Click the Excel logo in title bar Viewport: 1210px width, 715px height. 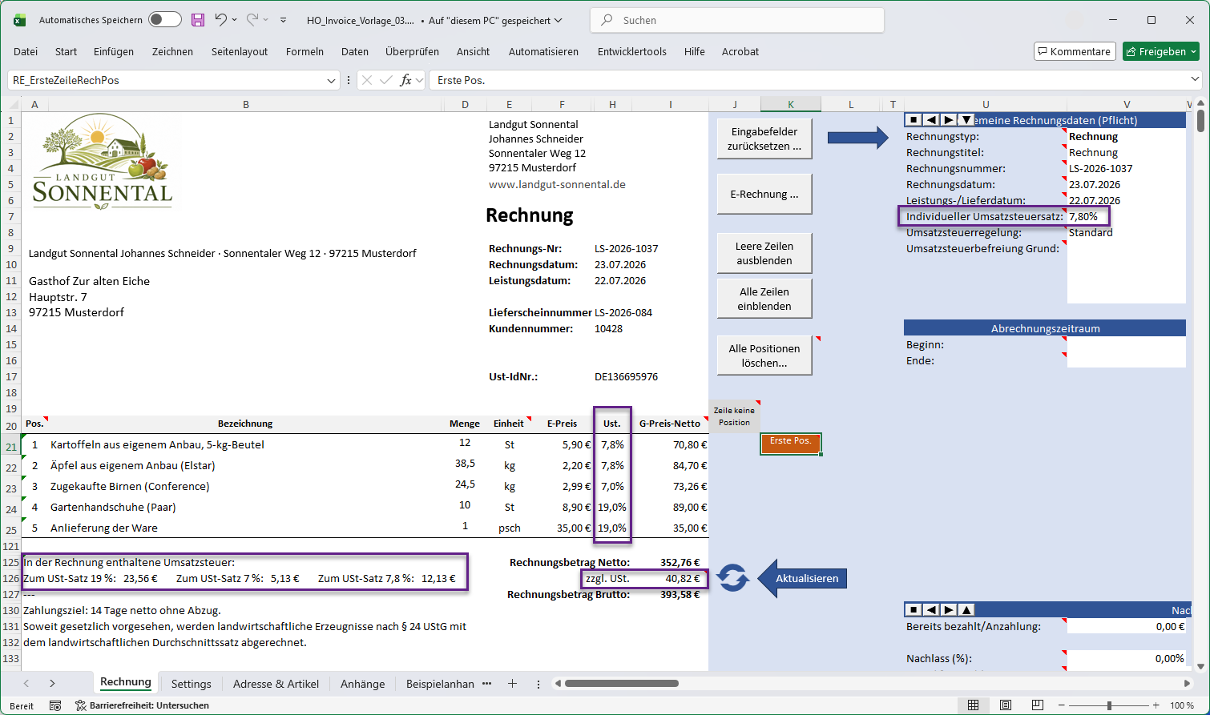point(19,20)
